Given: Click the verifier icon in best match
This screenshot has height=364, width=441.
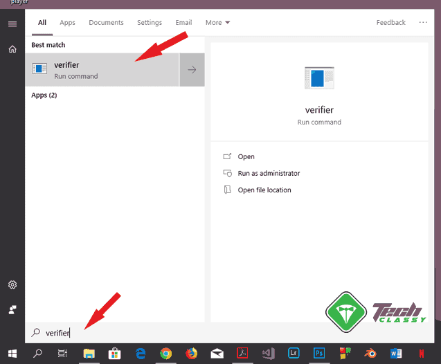Looking at the screenshot, I should pyautogui.click(x=39, y=69).
